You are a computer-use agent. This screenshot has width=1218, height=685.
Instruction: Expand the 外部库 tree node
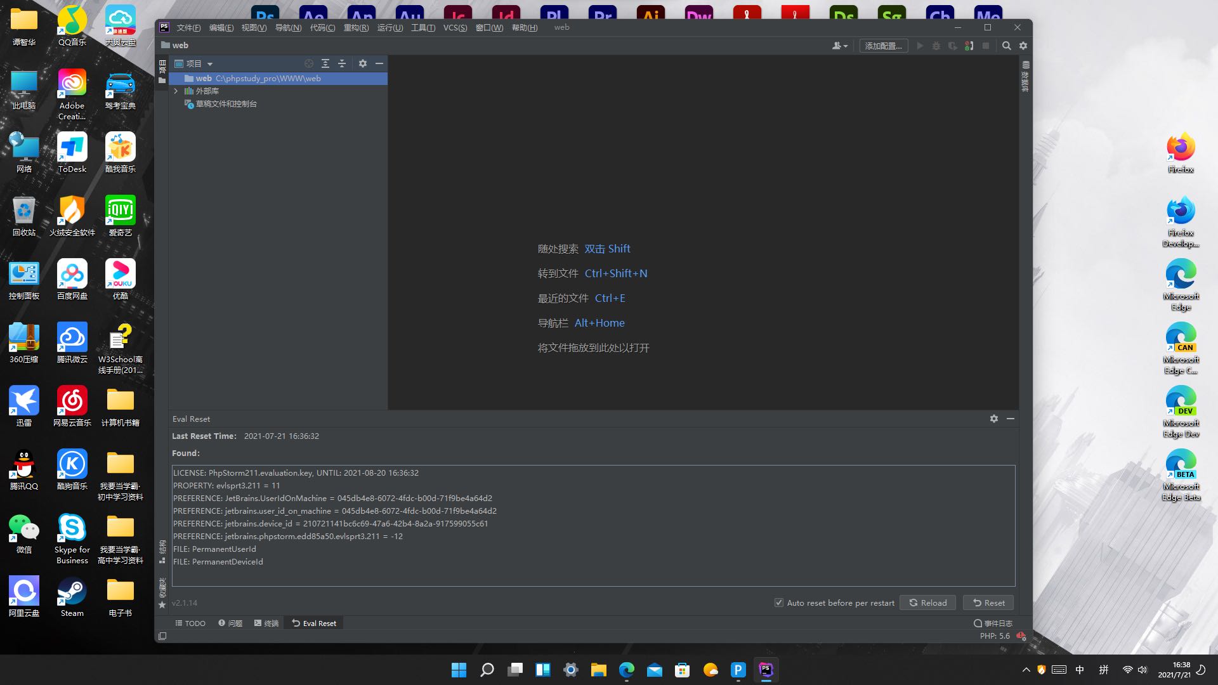click(176, 91)
